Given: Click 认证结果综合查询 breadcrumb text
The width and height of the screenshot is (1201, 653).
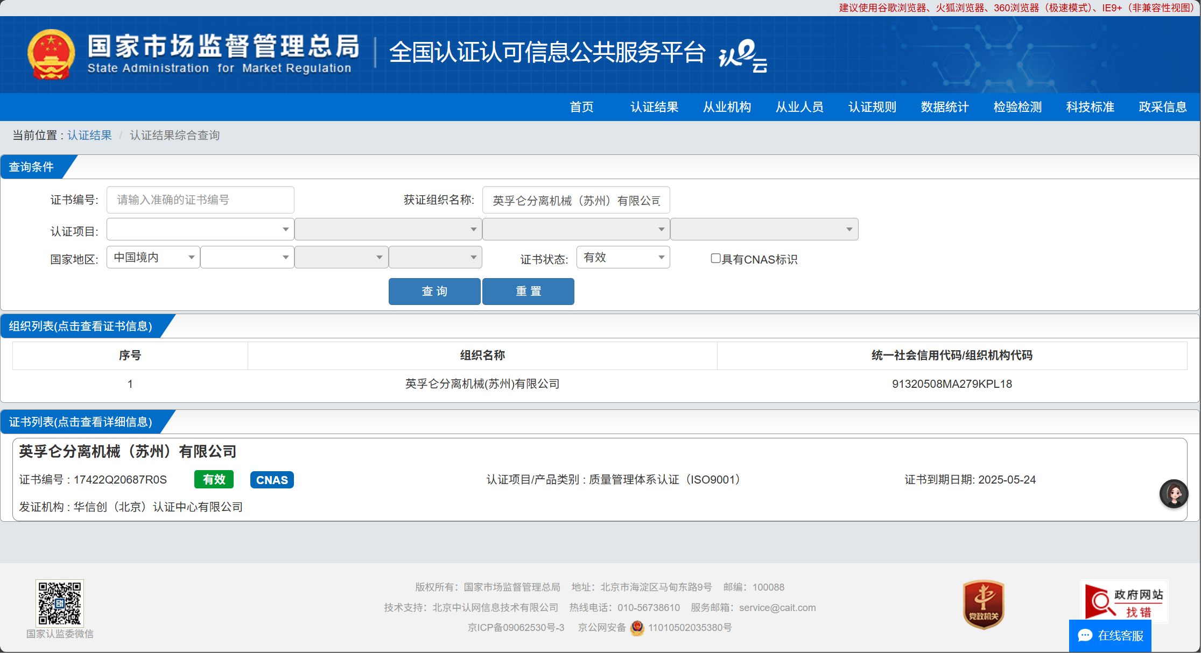Looking at the screenshot, I should click(175, 135).
